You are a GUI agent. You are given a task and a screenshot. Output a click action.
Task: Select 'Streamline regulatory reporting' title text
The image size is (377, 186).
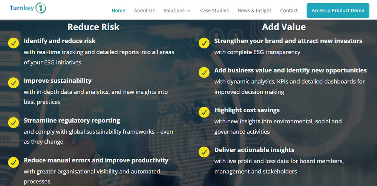coord(72,120)
